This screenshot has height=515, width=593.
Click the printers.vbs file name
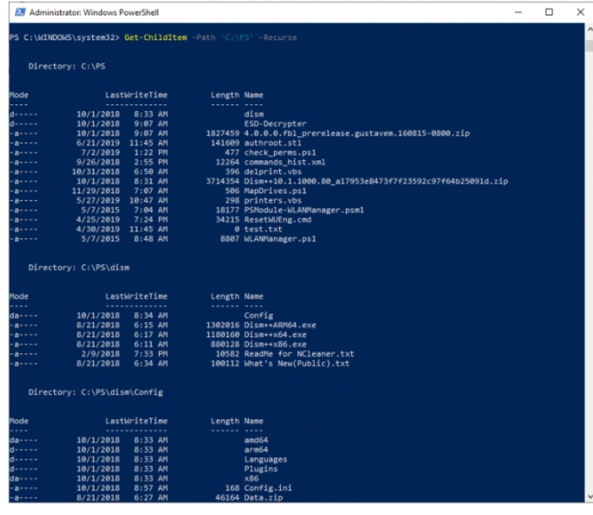pyautogui.click(x=272, y=200)
